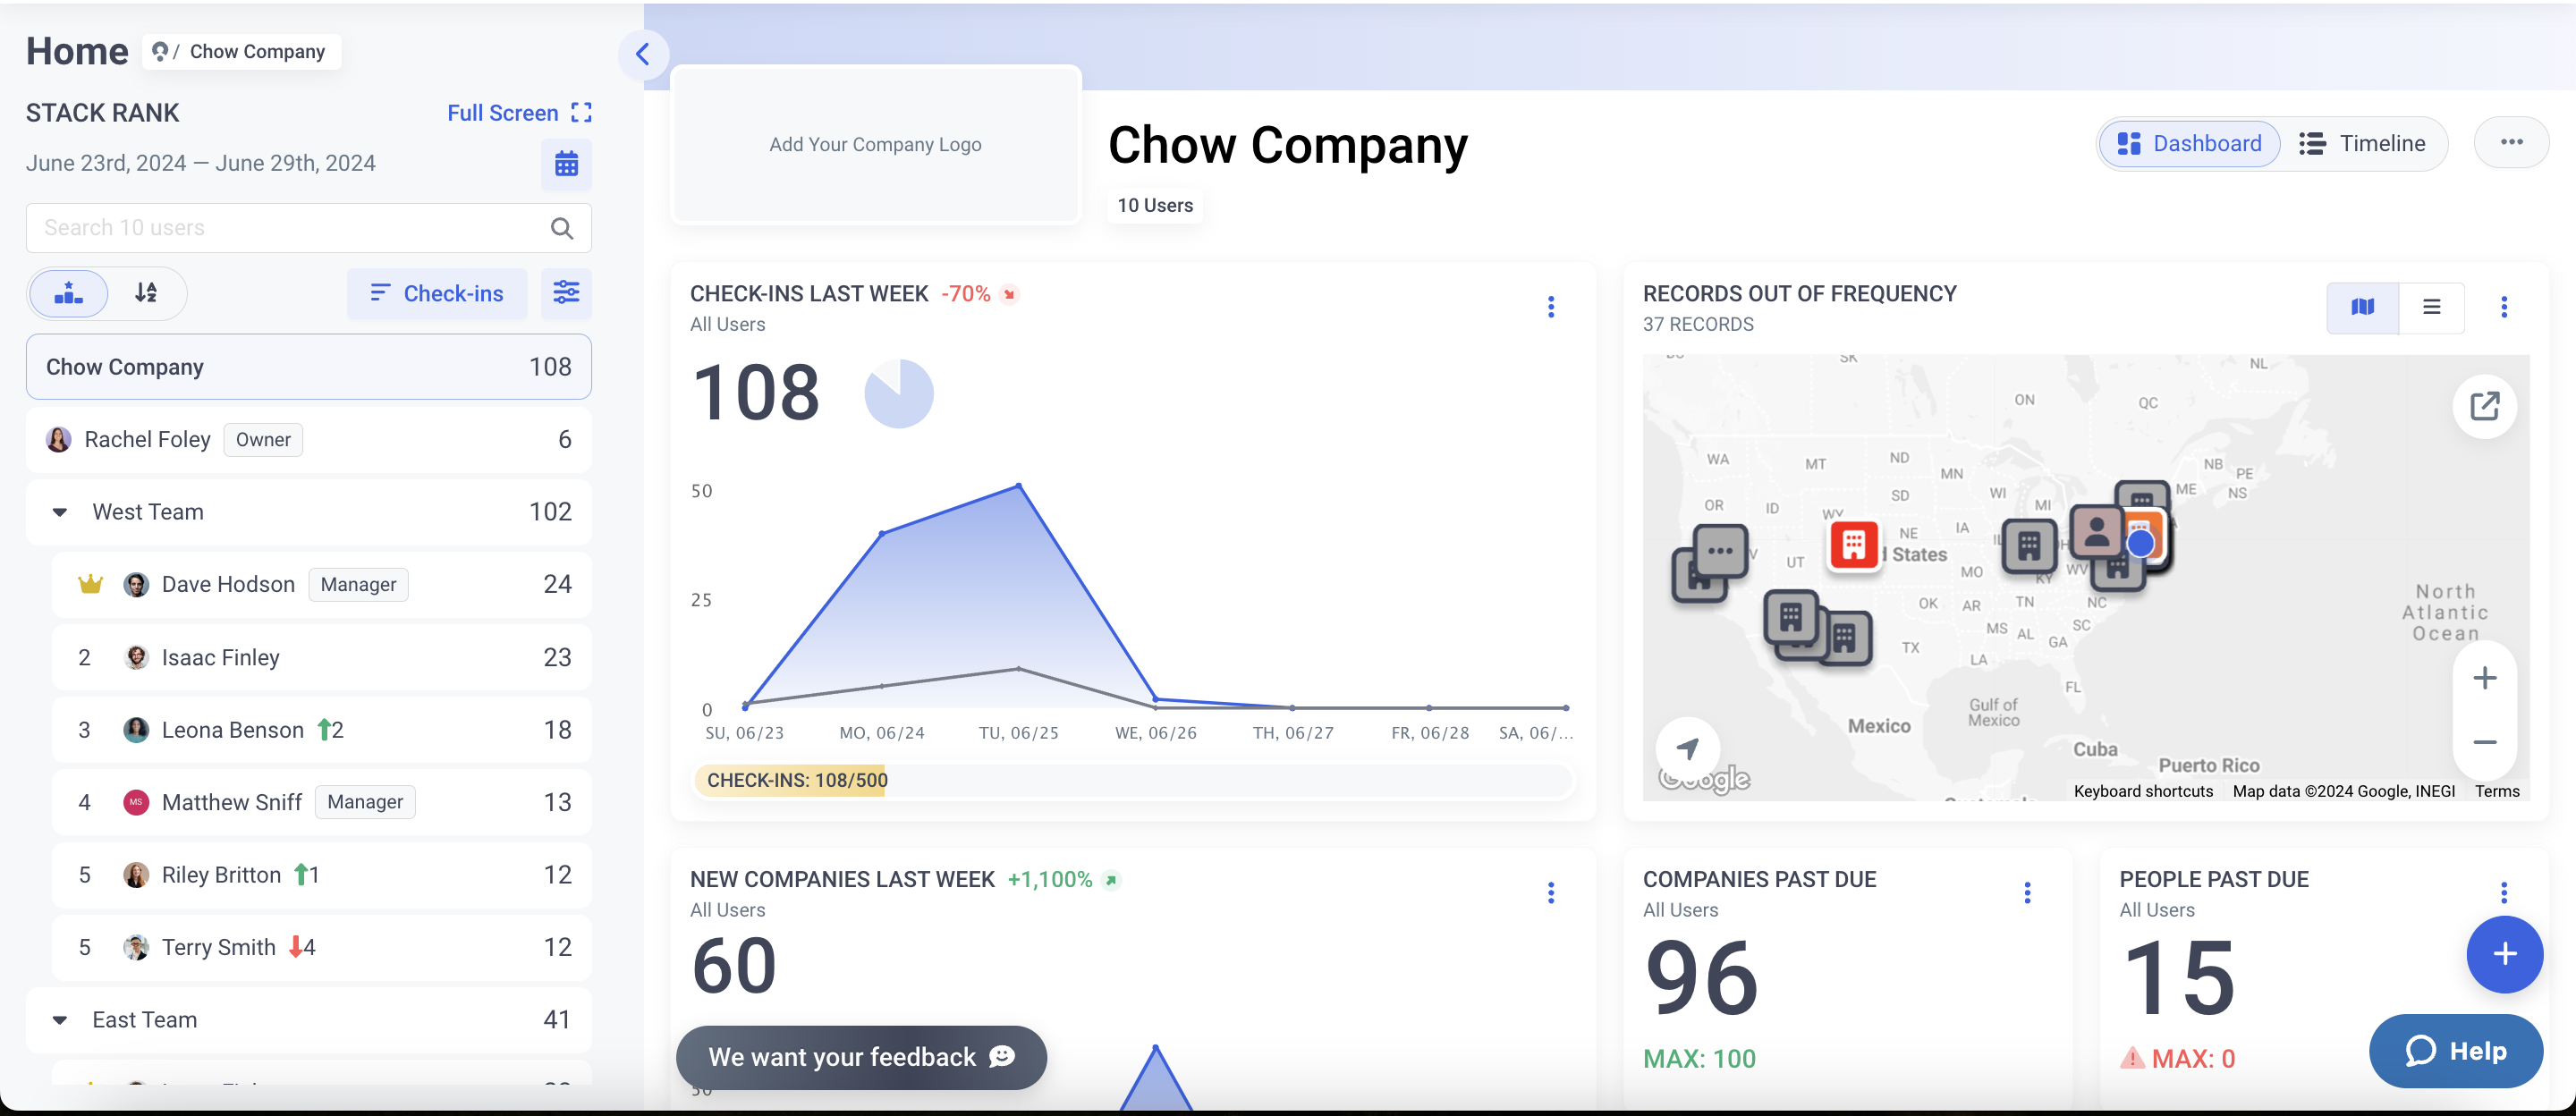Open the Check-ins metric dropdown

point(437,293)
